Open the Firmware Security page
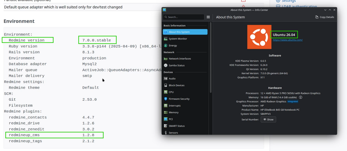347x151 pixels. [185, 99]
